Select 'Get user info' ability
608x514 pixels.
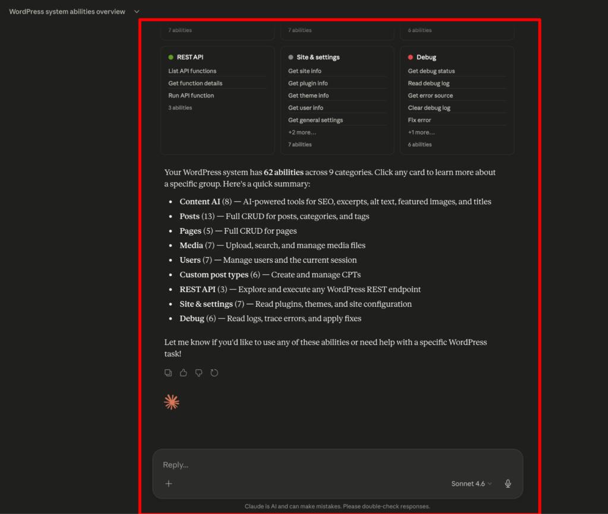(x=306, y=108)
